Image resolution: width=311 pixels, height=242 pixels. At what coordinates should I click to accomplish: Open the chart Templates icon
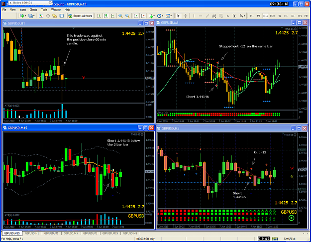coord(168,16)
